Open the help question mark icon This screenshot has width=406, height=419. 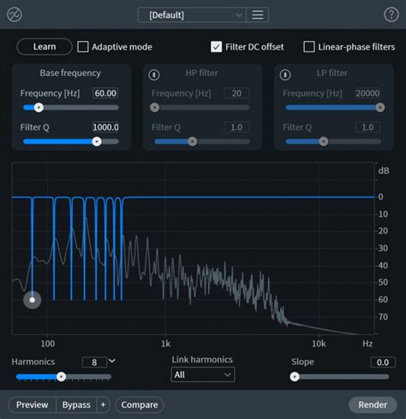391,15
